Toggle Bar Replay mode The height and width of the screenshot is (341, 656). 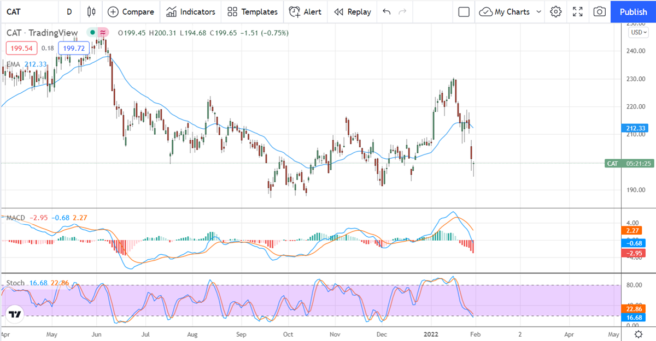(x=352, y=11)
